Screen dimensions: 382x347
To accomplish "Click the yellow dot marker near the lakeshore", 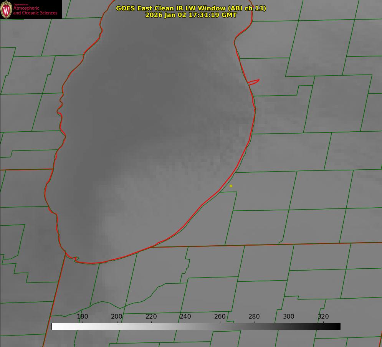I will [x=231, y=186].
